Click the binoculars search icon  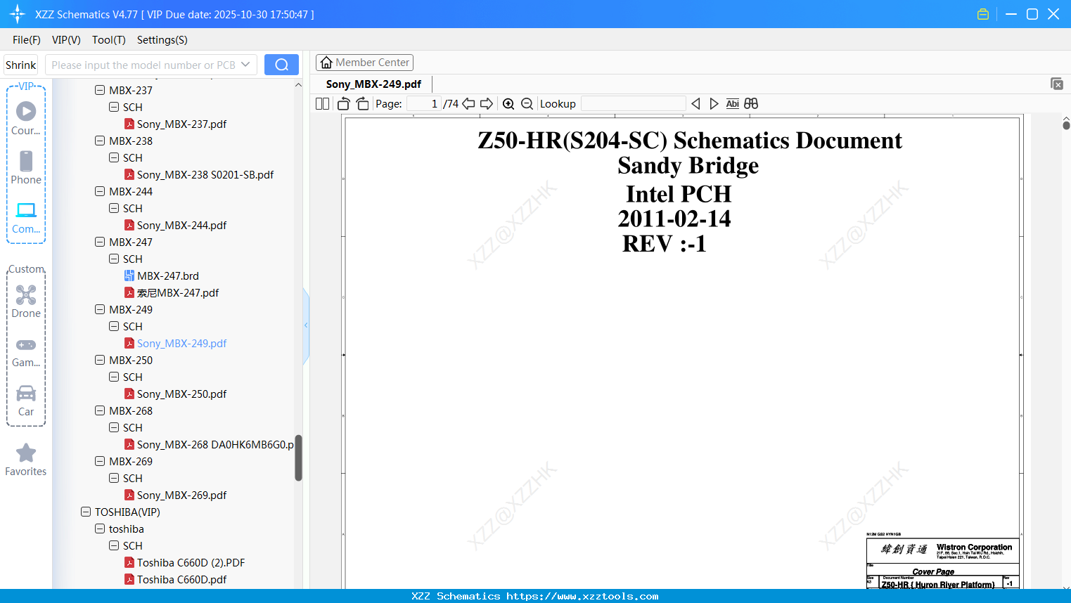751,104
